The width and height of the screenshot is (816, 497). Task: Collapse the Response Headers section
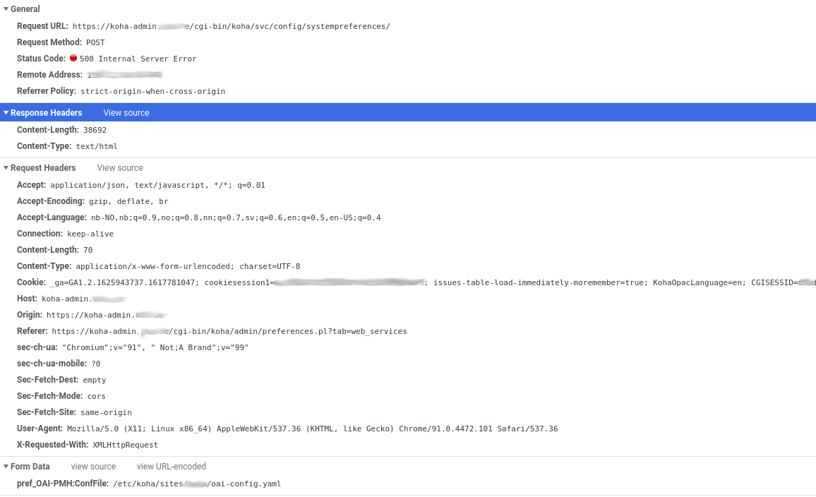(6, 113)
